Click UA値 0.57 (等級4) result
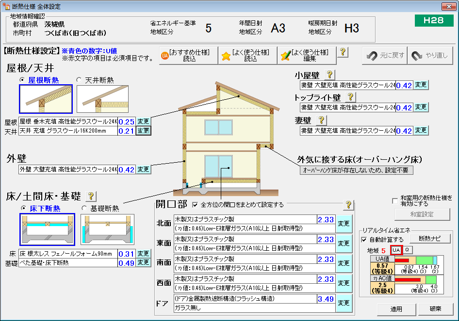Screen dimensions: 459x321 pyautogui.click(x=382, y=268)
